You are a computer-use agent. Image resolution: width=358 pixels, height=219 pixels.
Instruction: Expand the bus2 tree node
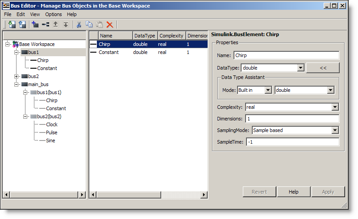pyautogui.click(x=16, y=76)
